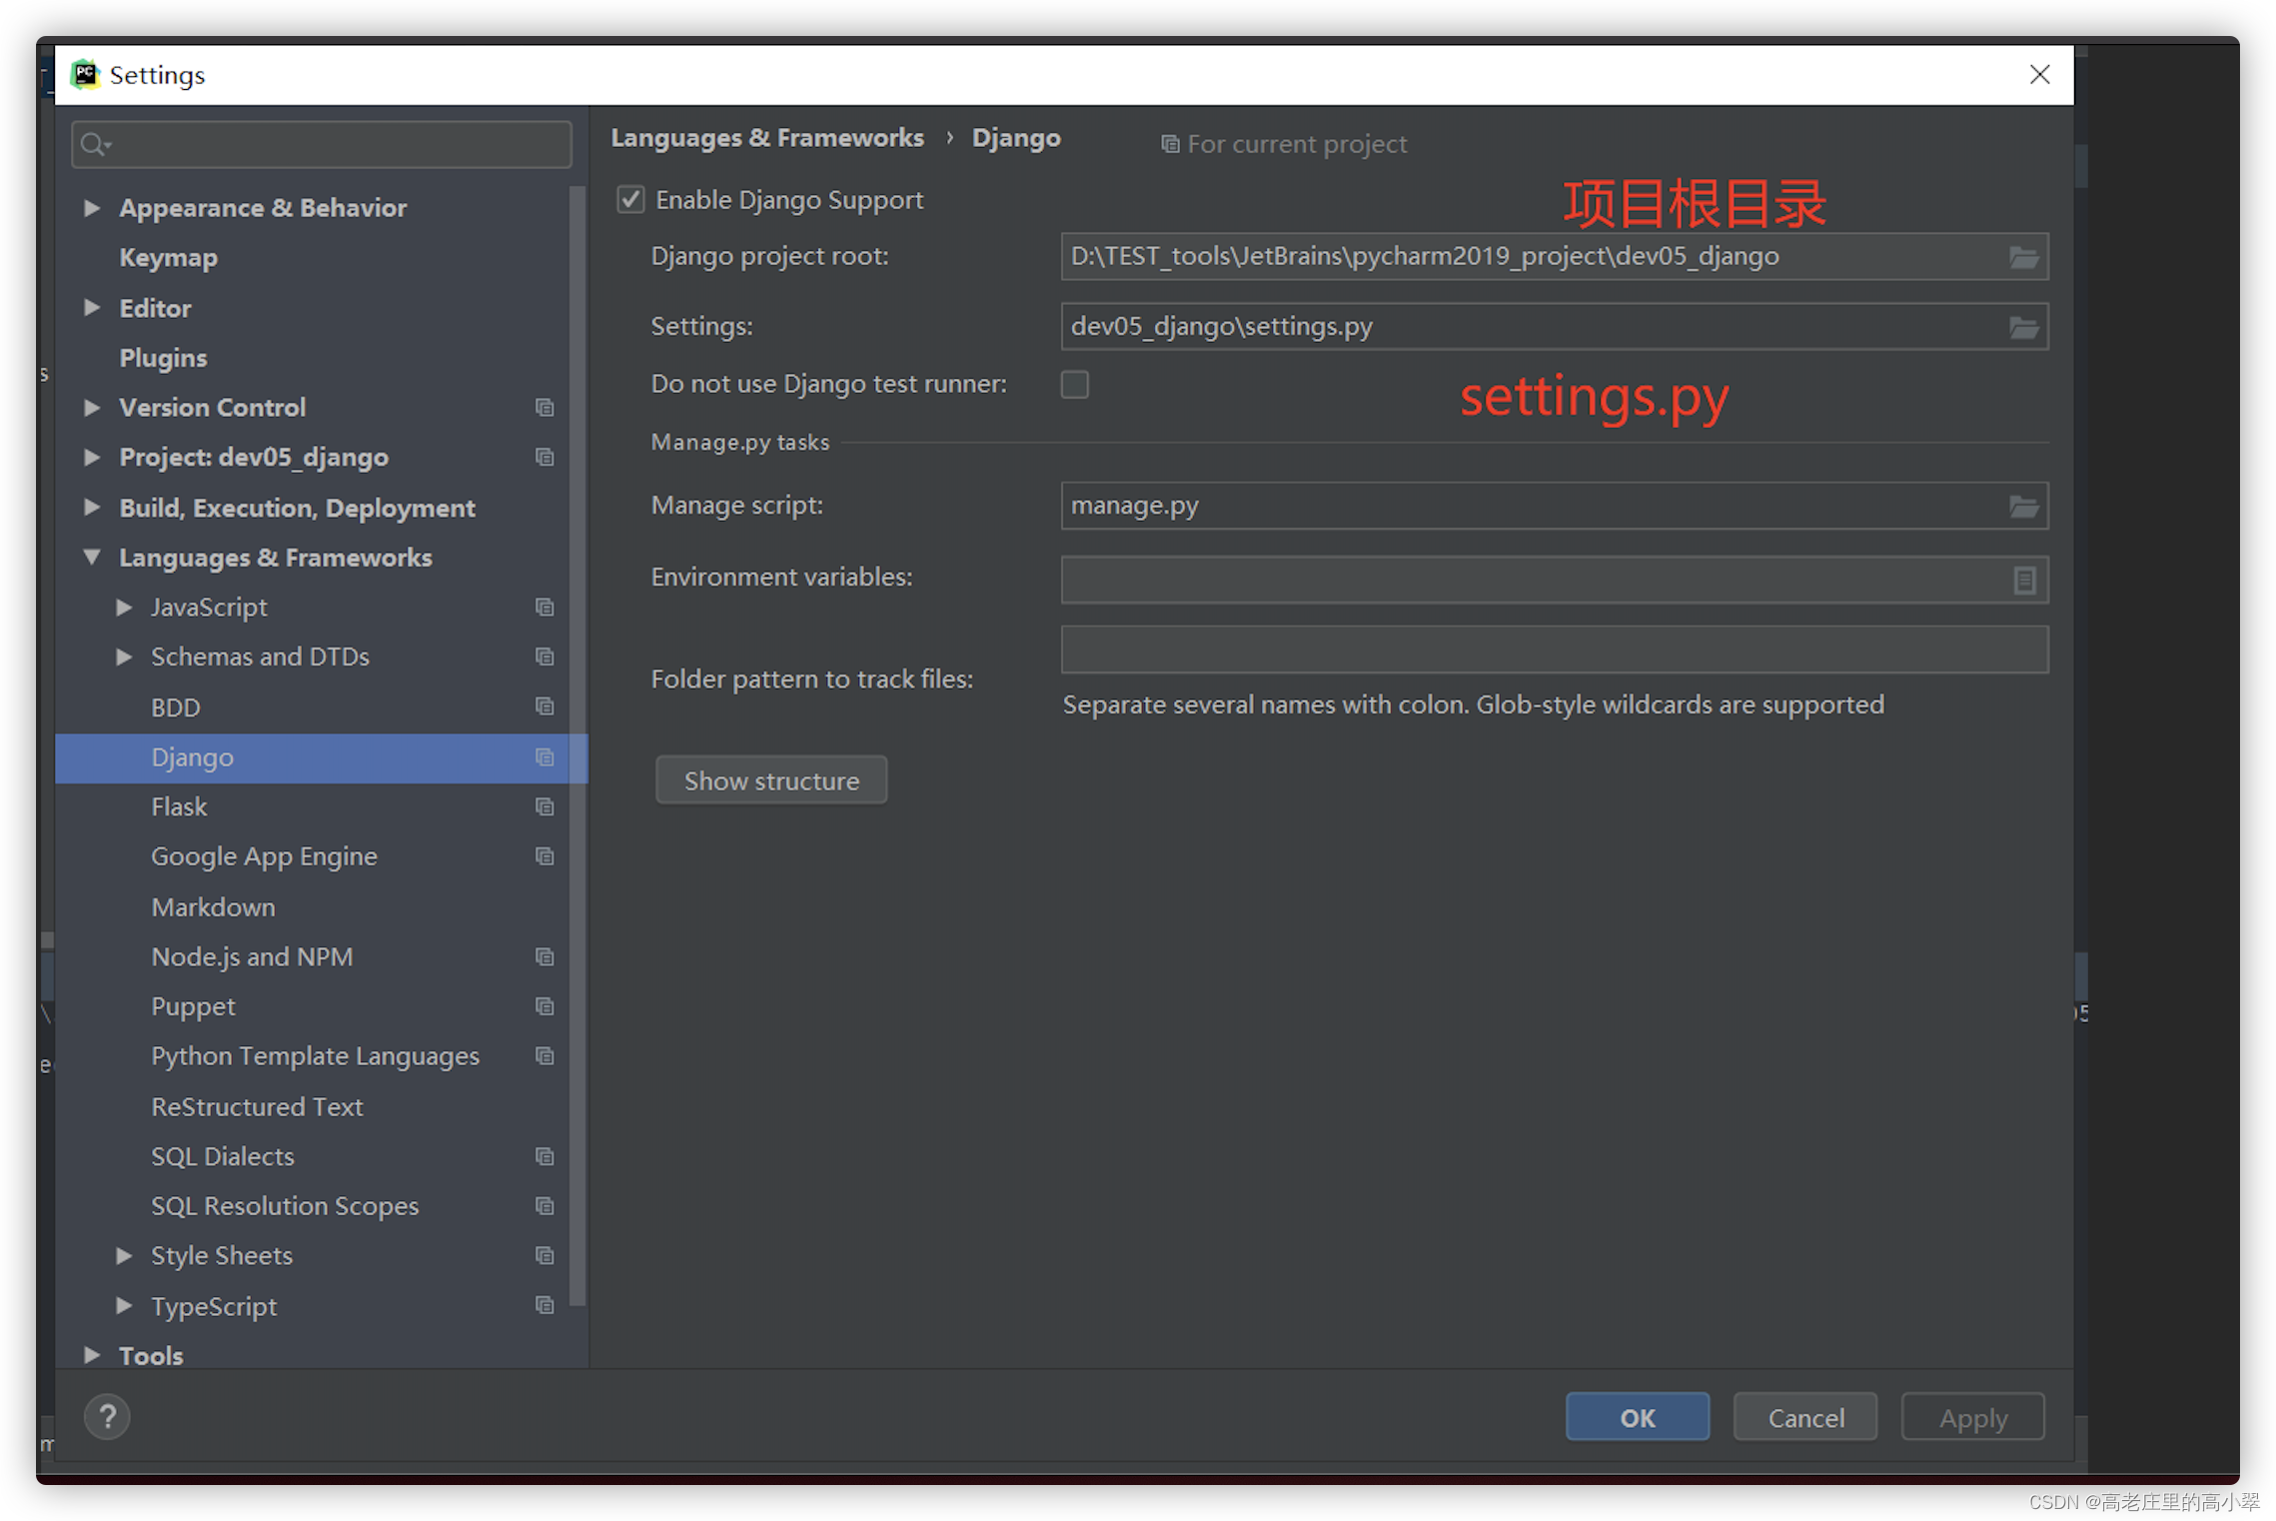The image size is (2276, 1521).
Task: Click the Show structure button
Action: coord(771,779)
